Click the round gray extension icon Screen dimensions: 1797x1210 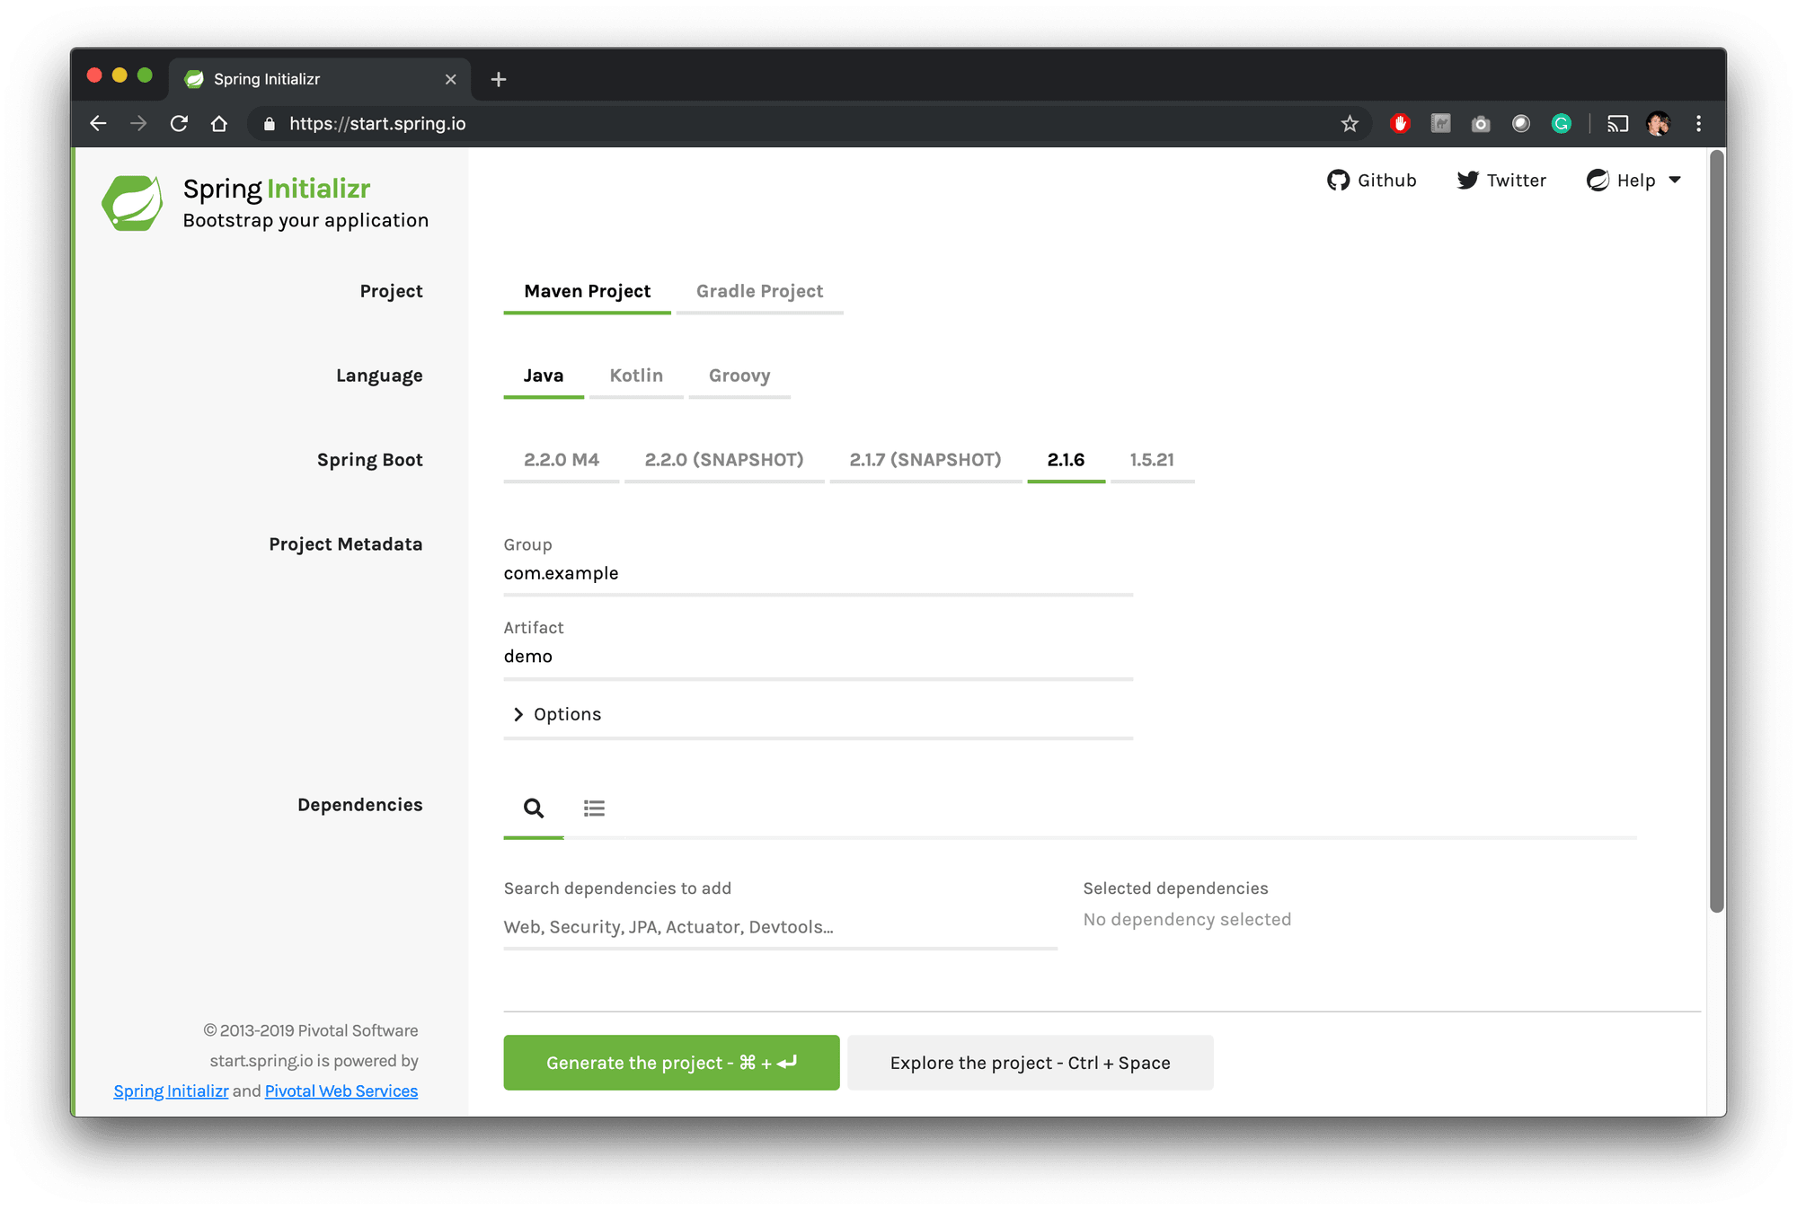(x=1521, y=124)
